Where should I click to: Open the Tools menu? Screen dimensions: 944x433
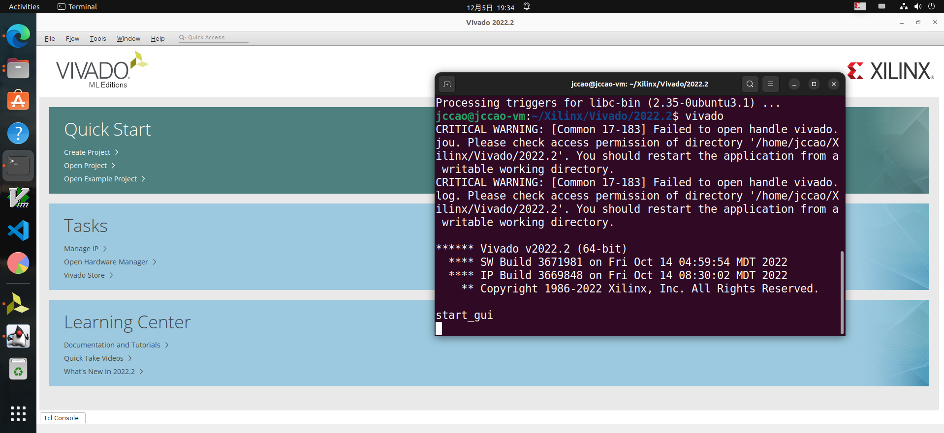98,38
